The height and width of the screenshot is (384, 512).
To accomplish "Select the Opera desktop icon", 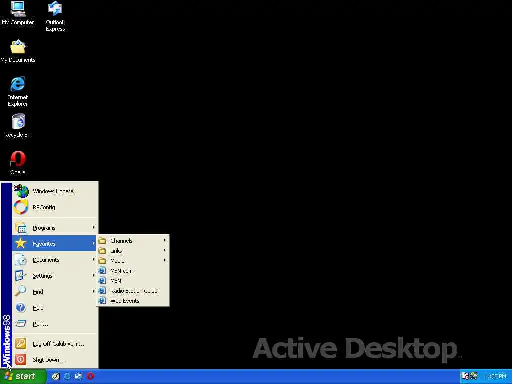I will (x=18, y=163).
